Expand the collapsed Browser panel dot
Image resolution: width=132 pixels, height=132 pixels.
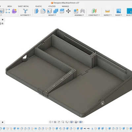point(3,19)
